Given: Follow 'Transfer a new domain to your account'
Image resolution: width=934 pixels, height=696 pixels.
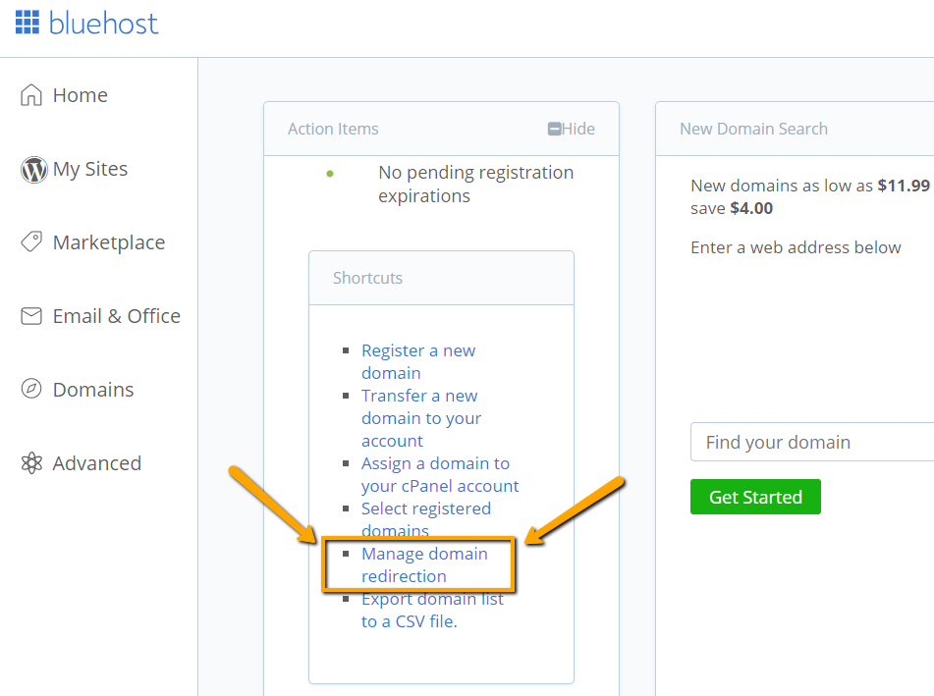Looking at the screenshot, I should (420, 418).
